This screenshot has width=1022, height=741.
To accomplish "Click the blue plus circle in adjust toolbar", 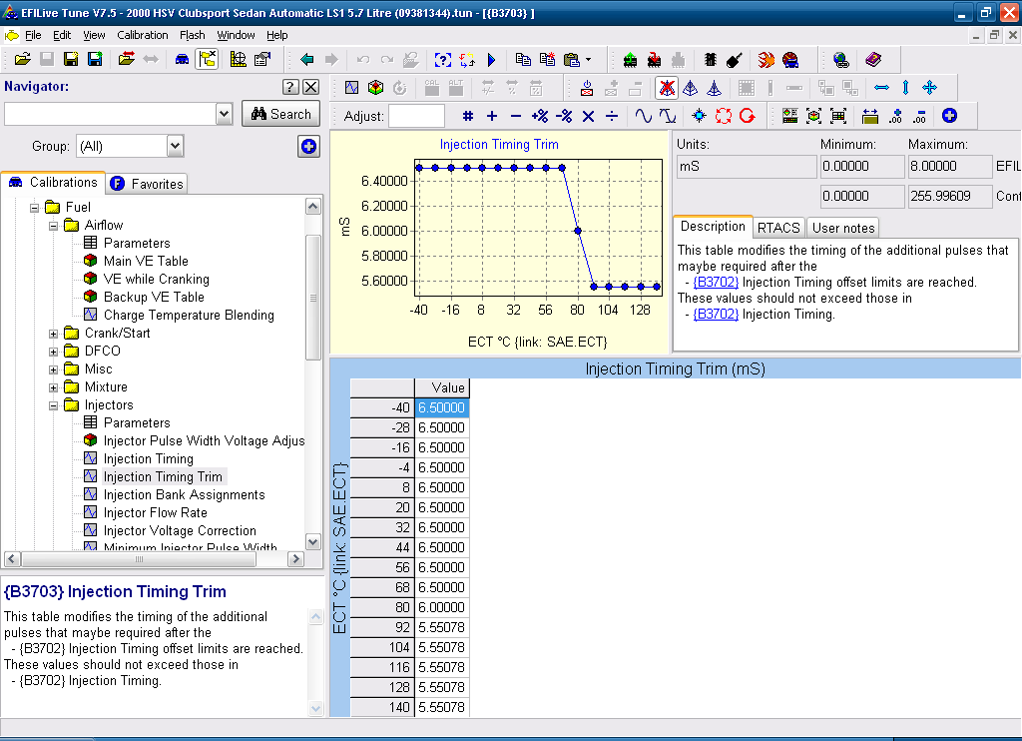I will 950,116.
